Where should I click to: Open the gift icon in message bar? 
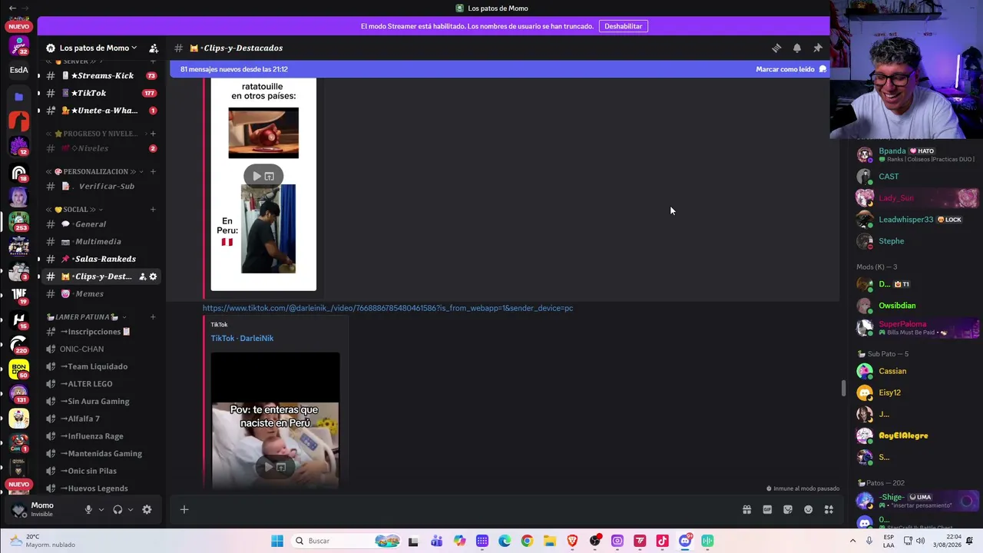pyautogui.click(x=746, y=509)
